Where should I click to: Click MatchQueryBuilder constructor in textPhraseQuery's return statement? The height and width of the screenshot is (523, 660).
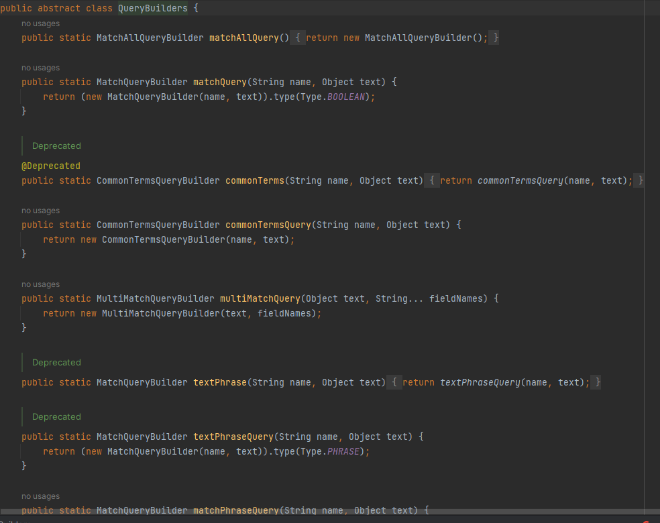[153, 451]
